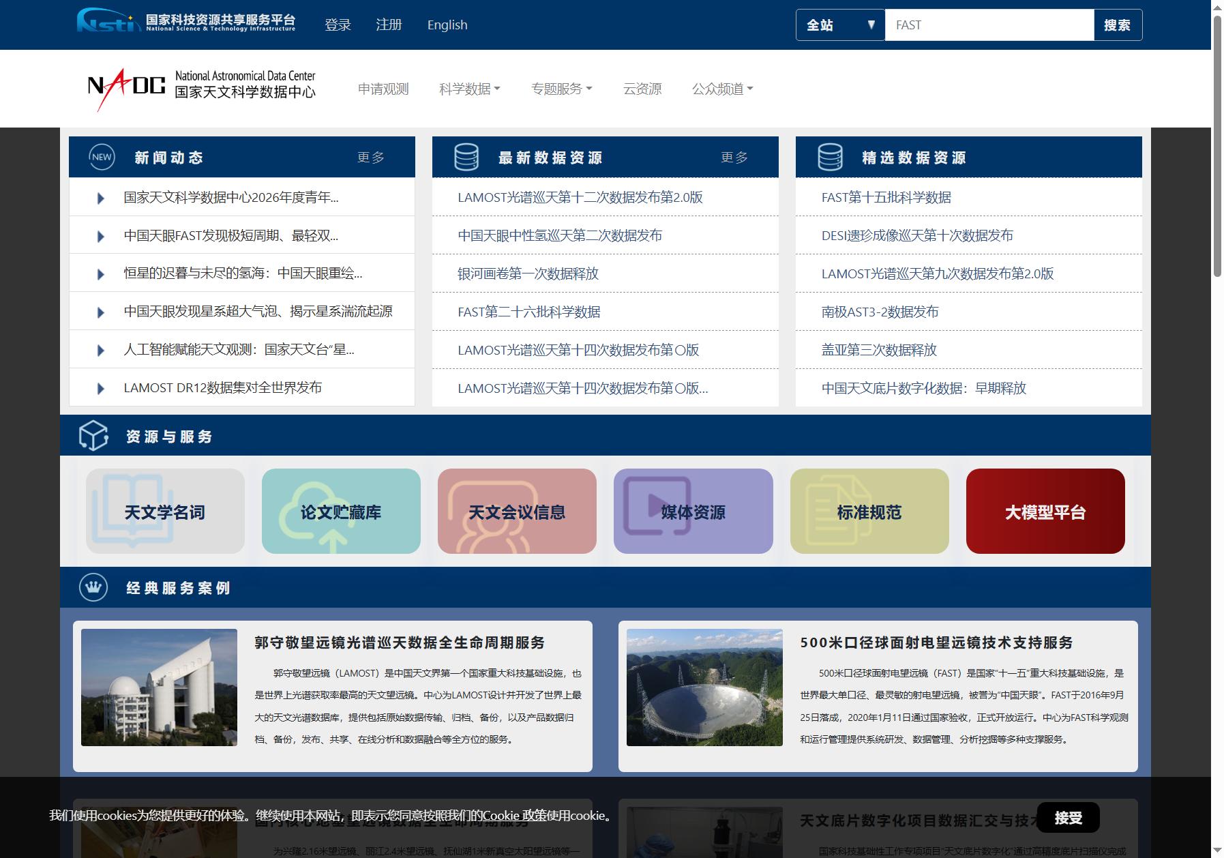The width and height of the screenshot is (1224, 858).
Task: Open the 媒体资源 resource tile
Action: (x=693, y=512)
